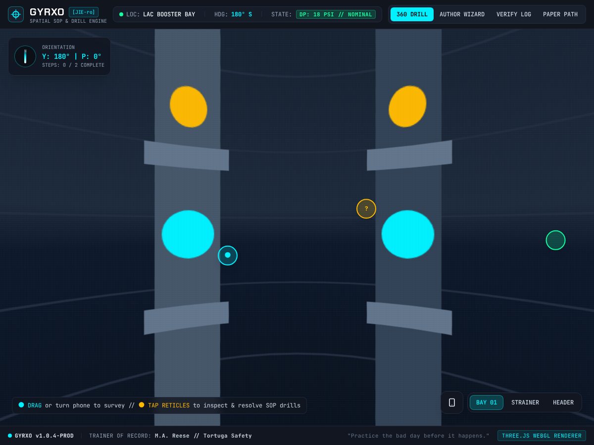This screenshot has width=594, height=445.
Task: Toggle the phone gyro mode button
Action: tap(452, 402)
